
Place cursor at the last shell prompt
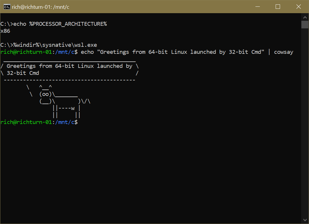80,122
